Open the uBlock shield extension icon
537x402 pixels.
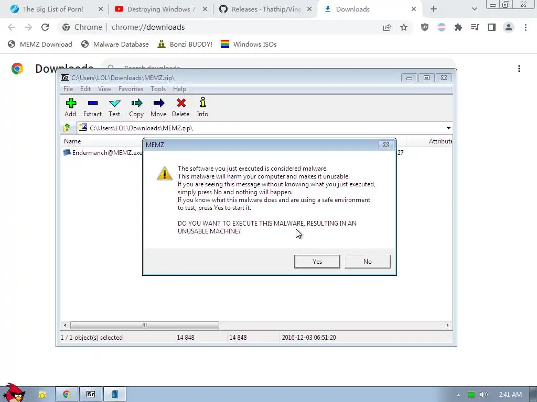[425, 27]
